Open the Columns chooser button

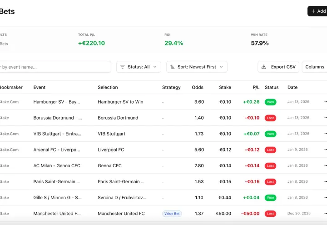314,67
